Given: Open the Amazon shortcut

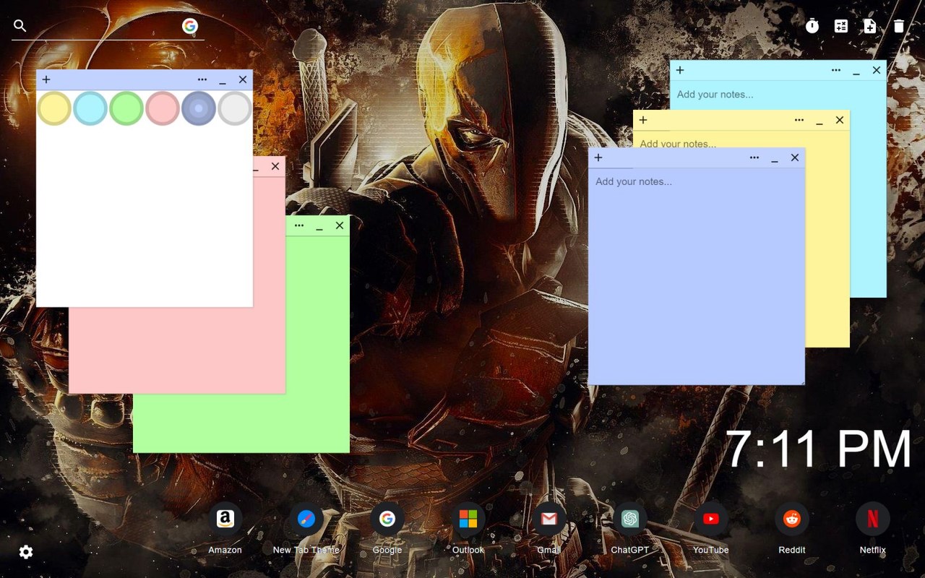Looking at the screenshot, I should pyautogui.click(x=225, y=519).
